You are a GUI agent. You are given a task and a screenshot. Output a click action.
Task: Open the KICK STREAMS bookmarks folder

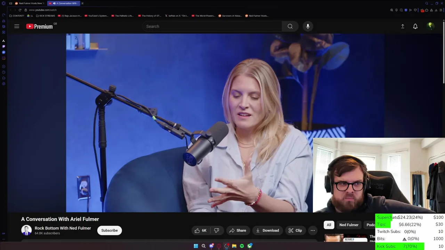pos(46,16)
